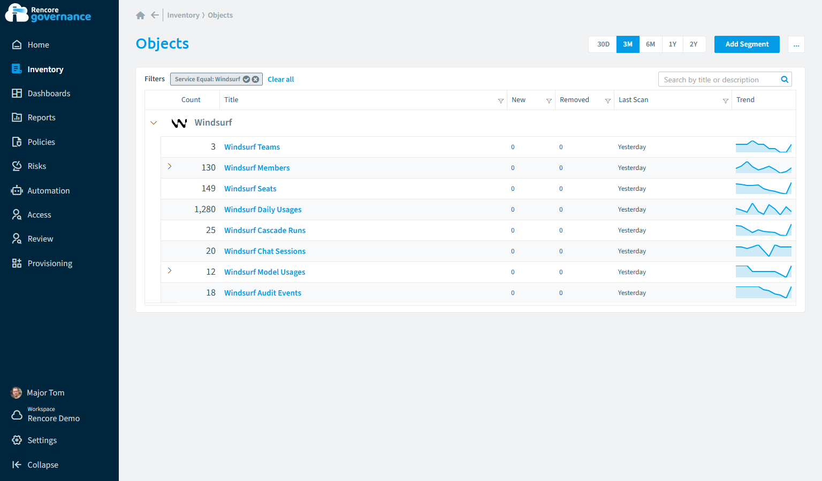Go to Dashboards in the sidebar
The height and width of the screenshot is (481, 822).
(x=49, y=94)
